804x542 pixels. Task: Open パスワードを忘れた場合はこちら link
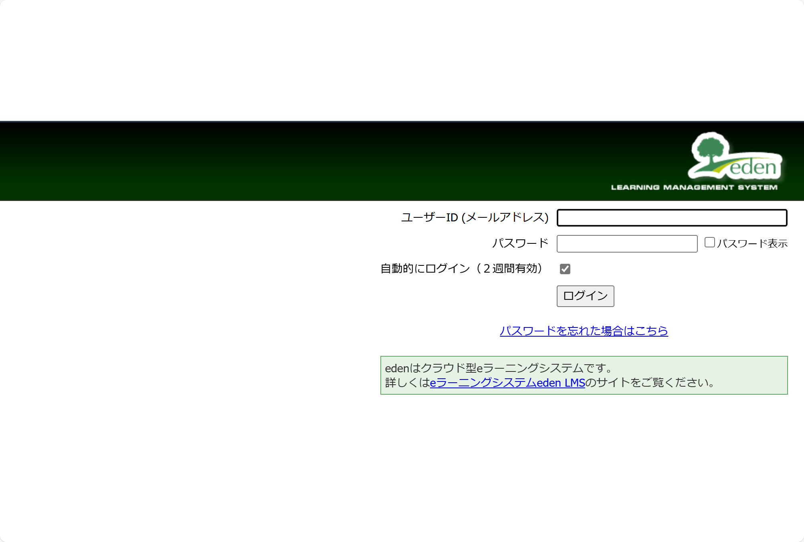tap(584, 331)
